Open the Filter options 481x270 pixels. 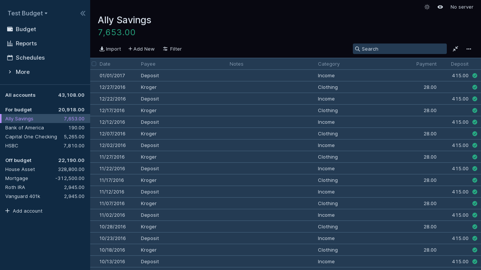click(172, 49)
